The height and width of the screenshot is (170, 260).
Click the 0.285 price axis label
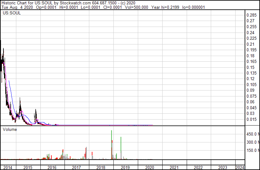252,15
